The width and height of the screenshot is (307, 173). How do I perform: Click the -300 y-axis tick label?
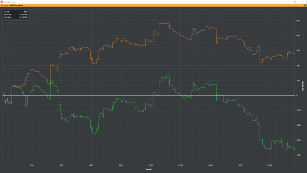pos(298,140)
